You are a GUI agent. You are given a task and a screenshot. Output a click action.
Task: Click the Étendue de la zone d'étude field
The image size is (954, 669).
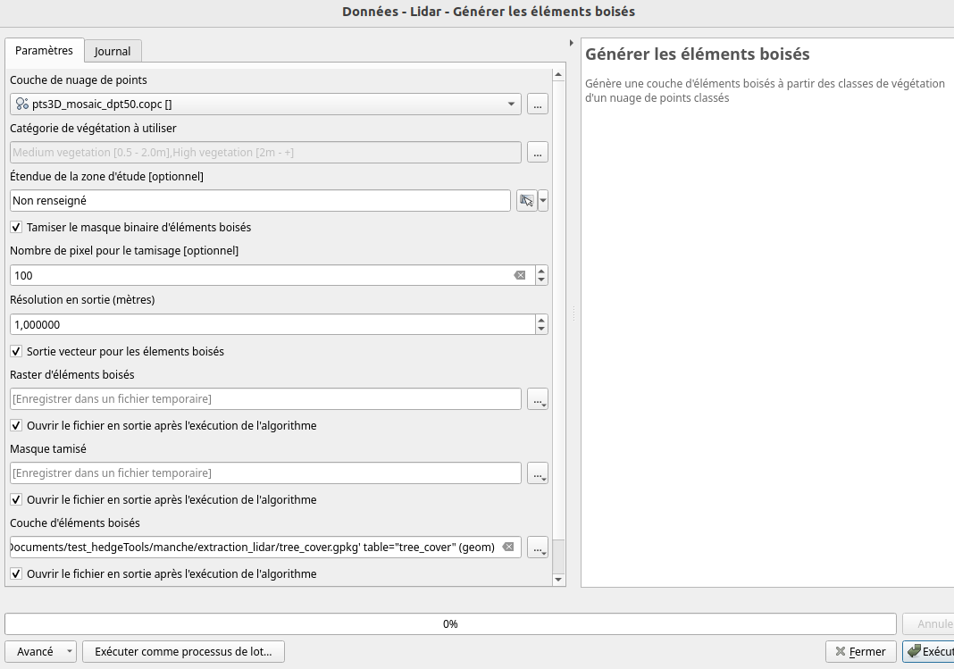(x=260, y=201)
